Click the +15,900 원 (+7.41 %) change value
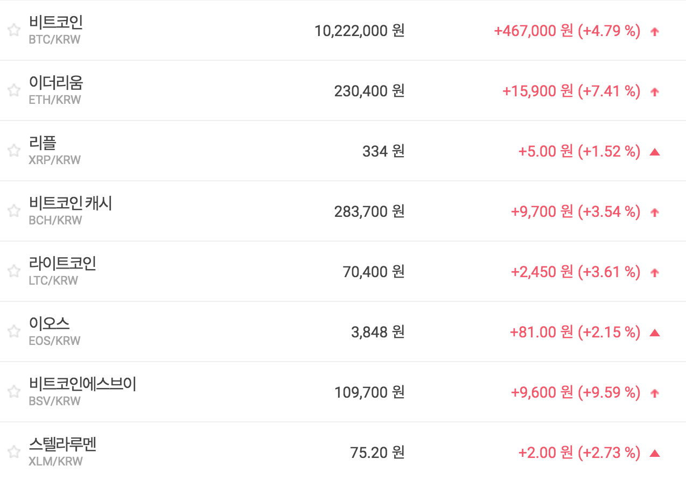686x480 pixels. [x=571, y=91]
